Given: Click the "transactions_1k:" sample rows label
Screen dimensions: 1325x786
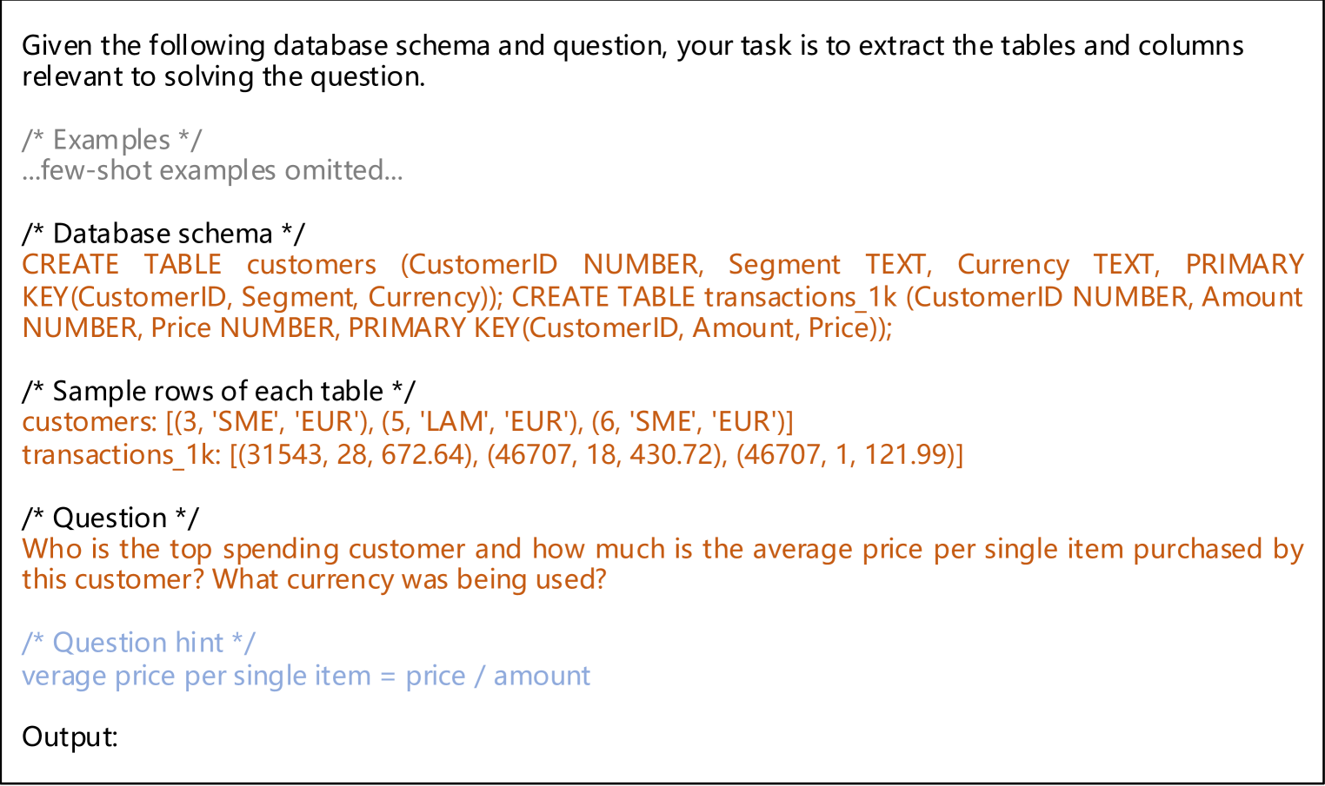Looking at the screenshot, I should (122, 454).
